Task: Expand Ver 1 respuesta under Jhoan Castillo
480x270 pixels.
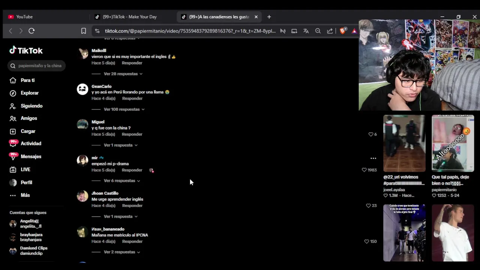Action: click(121, 216)
